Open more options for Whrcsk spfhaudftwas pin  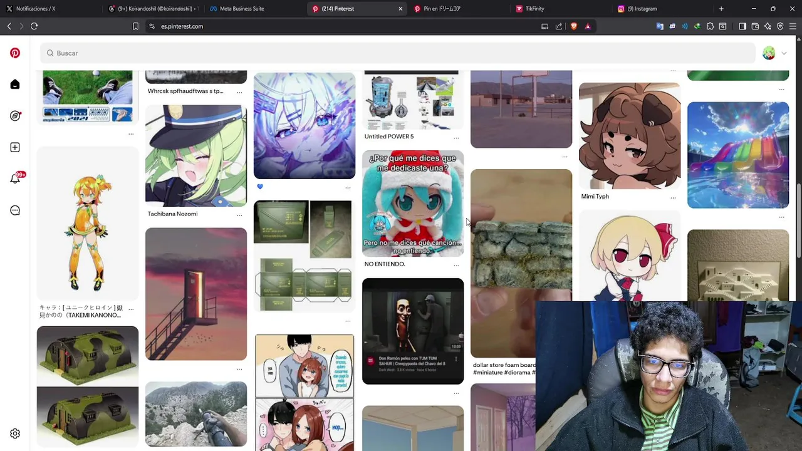tap(239, 92)
